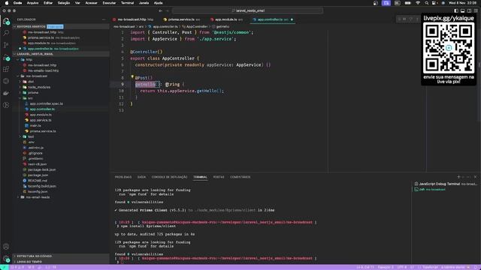The width and height of the screenshot is (481, 270).
Task: Open the Search view in activity bar
Action: 6,33
